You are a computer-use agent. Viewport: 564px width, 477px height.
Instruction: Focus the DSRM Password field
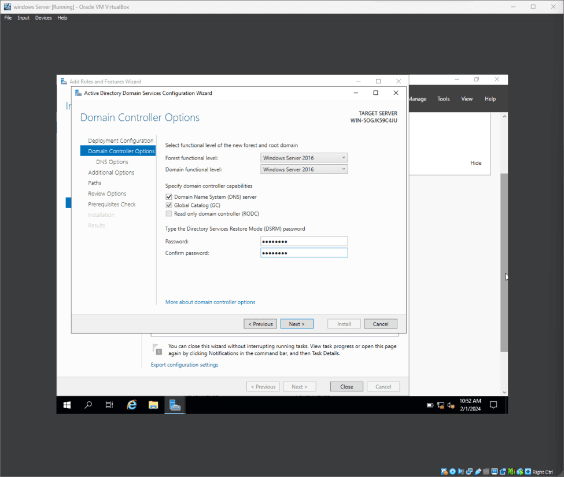(x=304, y=241)
